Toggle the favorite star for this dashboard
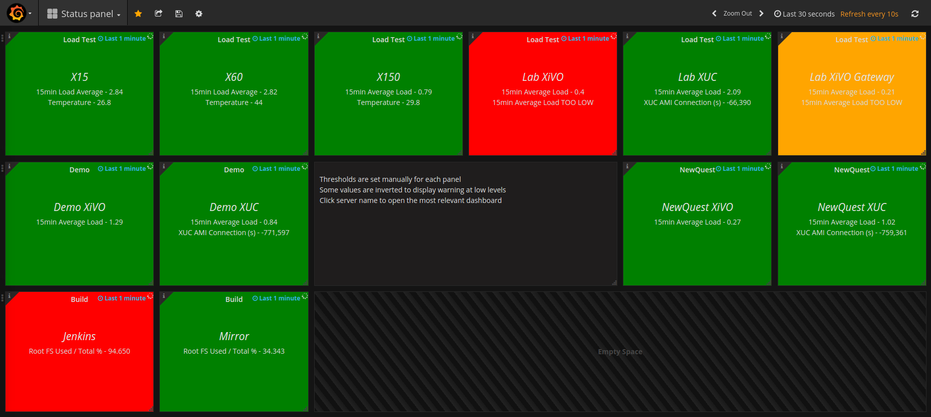The width and height of the screenshot is (931, 417). point(138,14)
